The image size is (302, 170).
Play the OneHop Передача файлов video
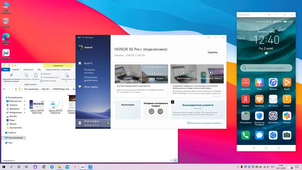[128, 73]
